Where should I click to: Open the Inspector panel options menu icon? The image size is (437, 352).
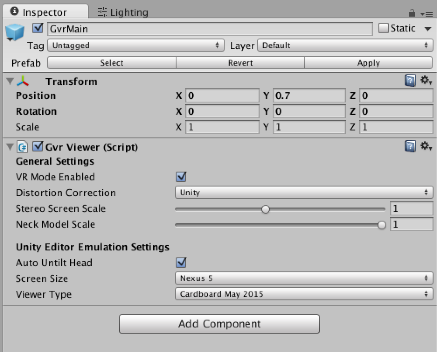click(x=427, y=14)
